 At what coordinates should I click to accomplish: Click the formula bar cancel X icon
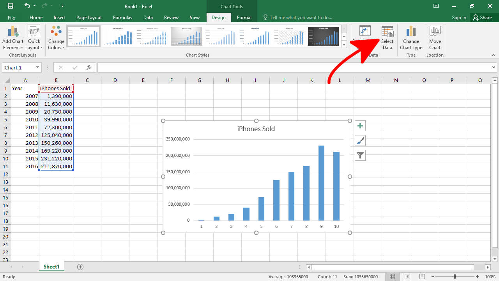(60, 68)
